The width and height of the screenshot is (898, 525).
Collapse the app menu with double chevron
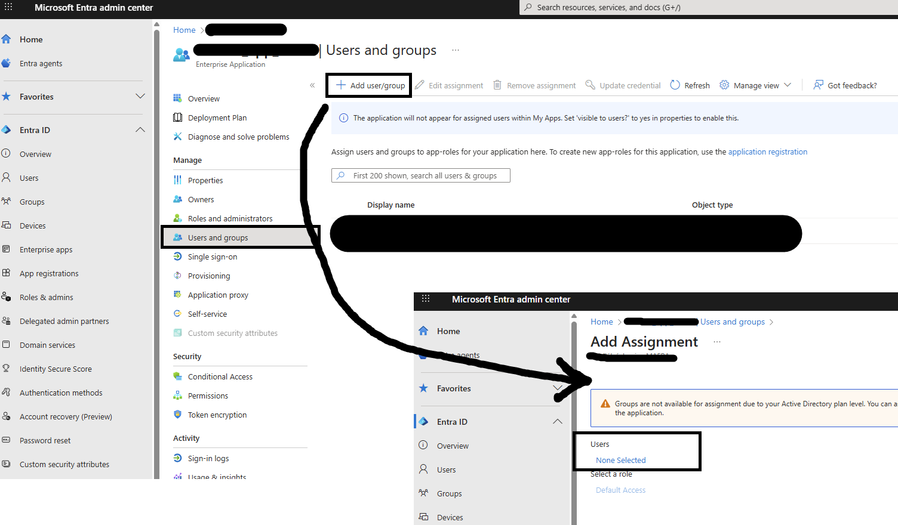[x=312, y=85]
